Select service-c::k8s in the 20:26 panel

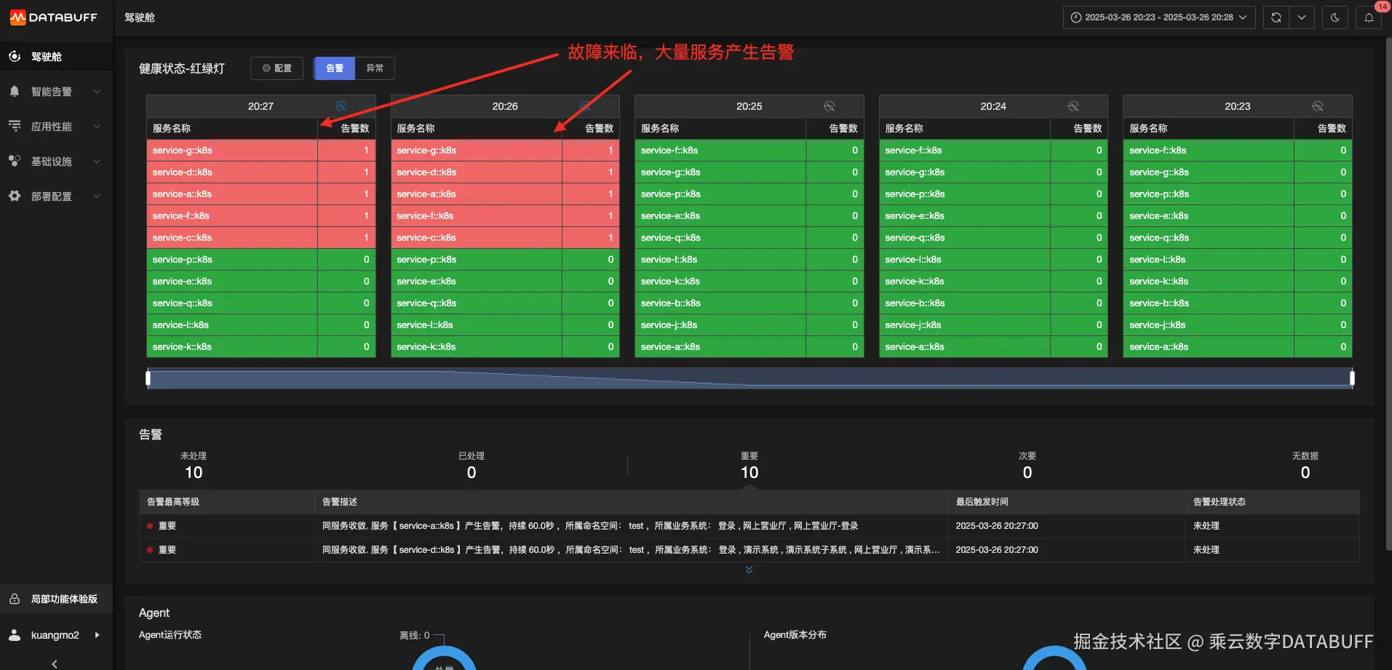505,238
